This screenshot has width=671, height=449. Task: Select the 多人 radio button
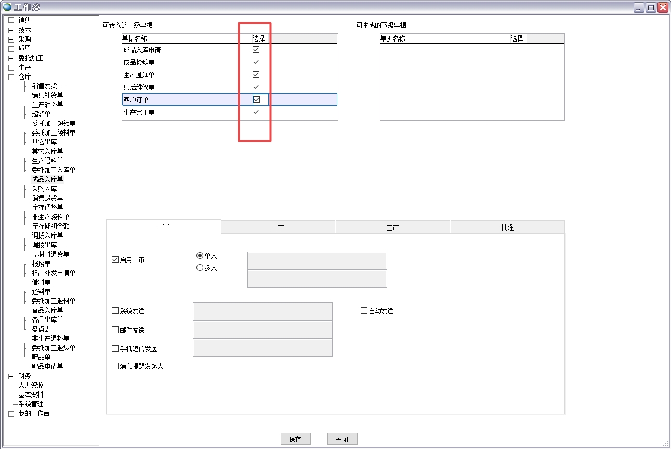200,268
